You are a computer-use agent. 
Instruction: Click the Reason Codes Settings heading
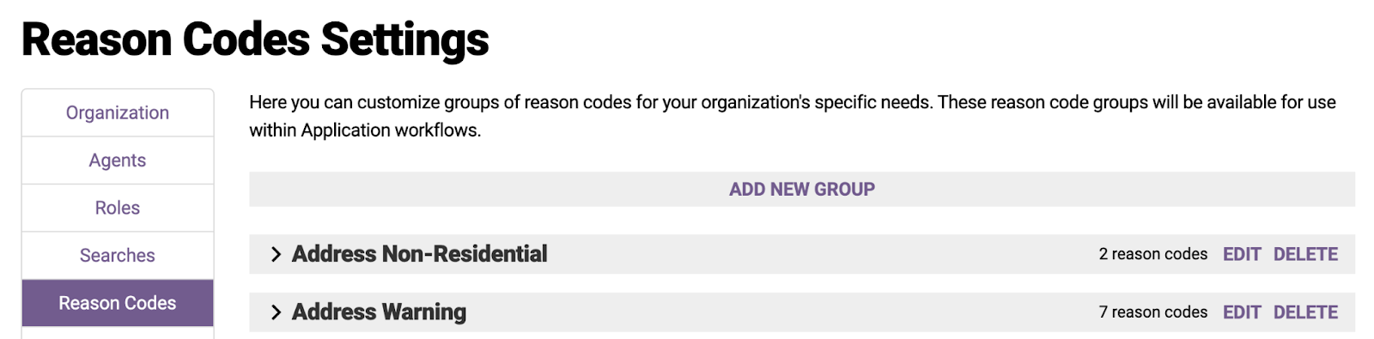coord(255,39)
